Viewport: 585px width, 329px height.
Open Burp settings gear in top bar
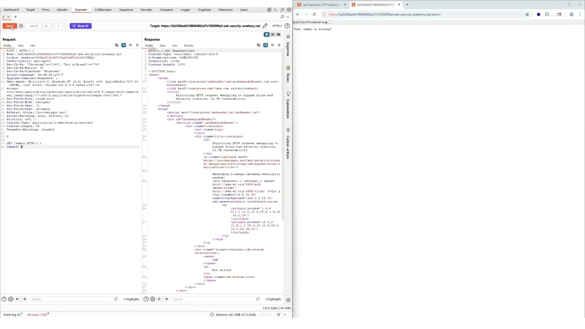click(x=288, y=10)
